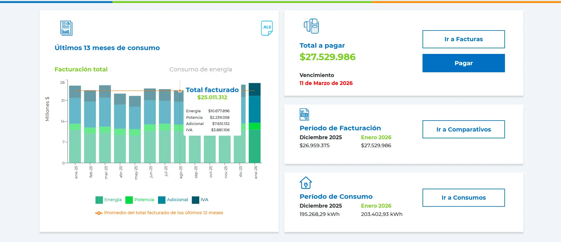Click the Diciembre 2025 amount $26.959.375
561x242 pixels.
[314, 145]
